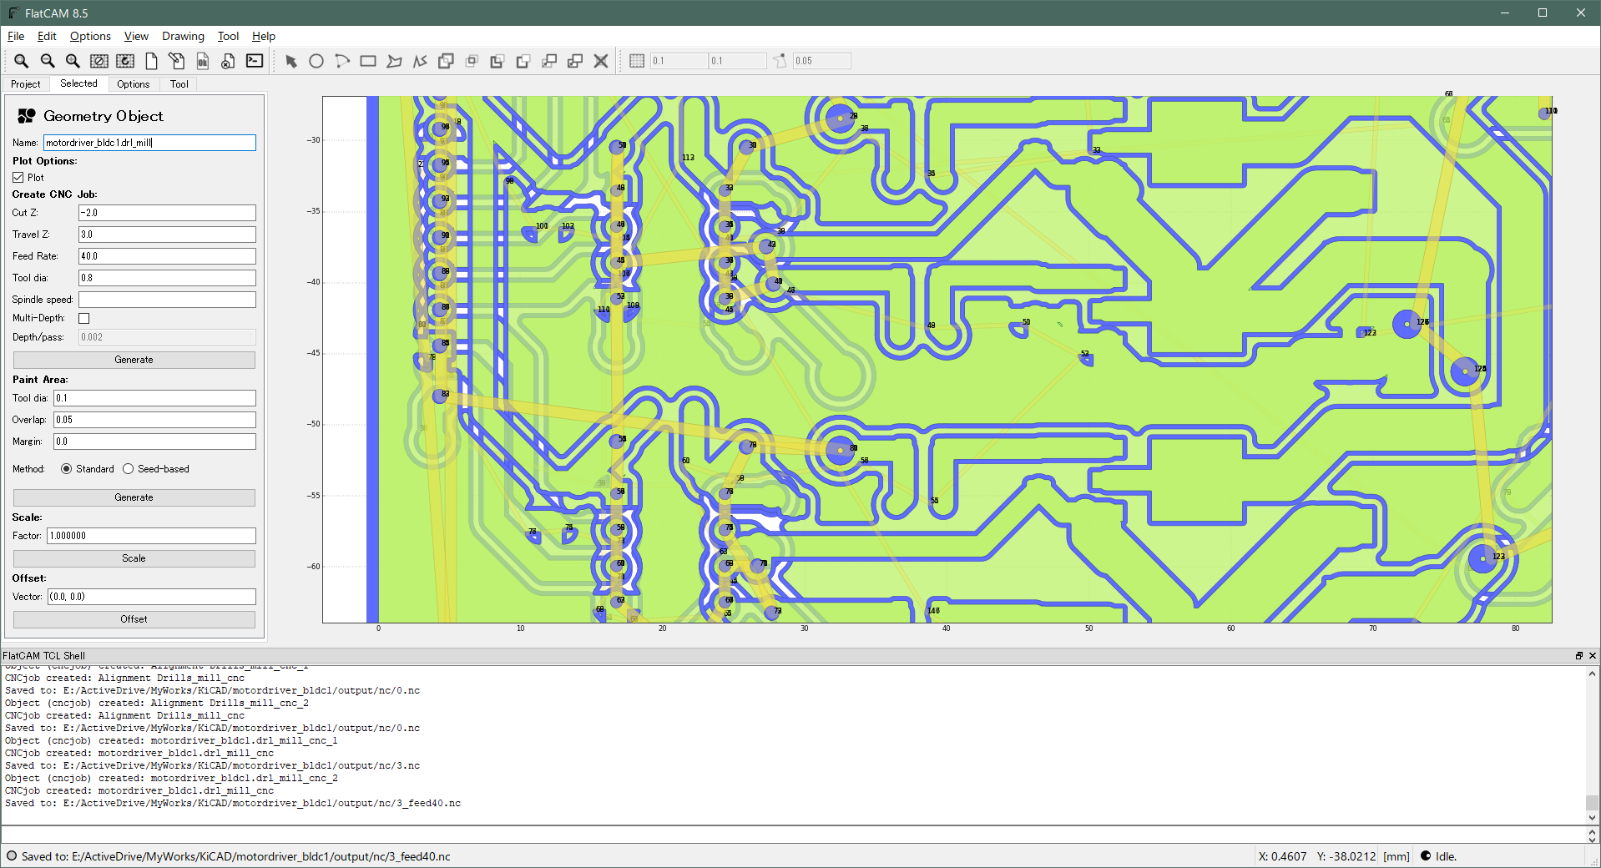Screen dimensions: 1601x868
Task: Pick the Add Rectangle drawing tool
Action: (368, 61)
